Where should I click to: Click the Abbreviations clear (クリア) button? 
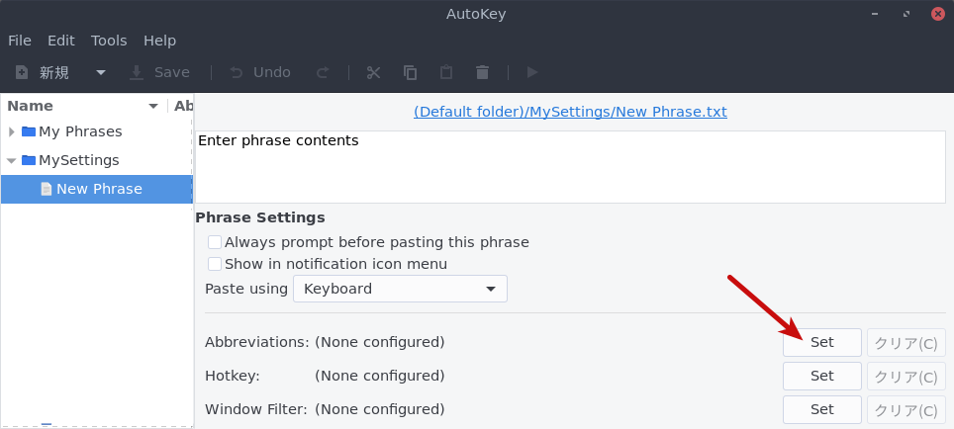[906, 343]
